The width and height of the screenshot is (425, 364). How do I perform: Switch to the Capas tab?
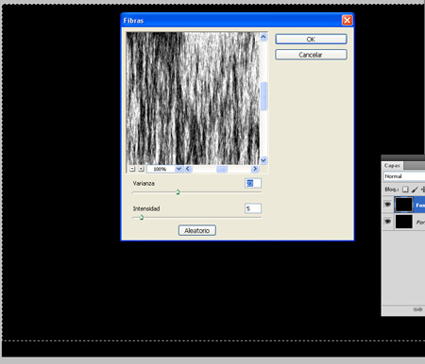[392, 165]
